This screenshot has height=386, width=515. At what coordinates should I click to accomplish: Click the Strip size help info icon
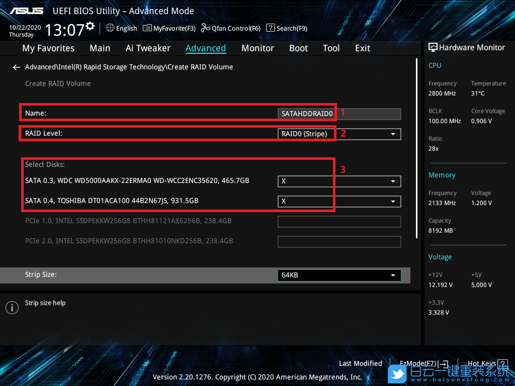point(12,308)
